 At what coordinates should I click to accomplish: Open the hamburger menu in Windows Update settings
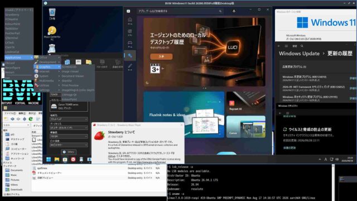286,46
